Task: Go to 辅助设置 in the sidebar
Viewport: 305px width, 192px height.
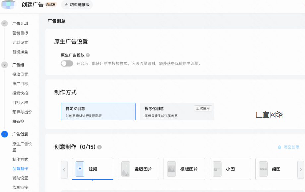Action: point(20,178)
